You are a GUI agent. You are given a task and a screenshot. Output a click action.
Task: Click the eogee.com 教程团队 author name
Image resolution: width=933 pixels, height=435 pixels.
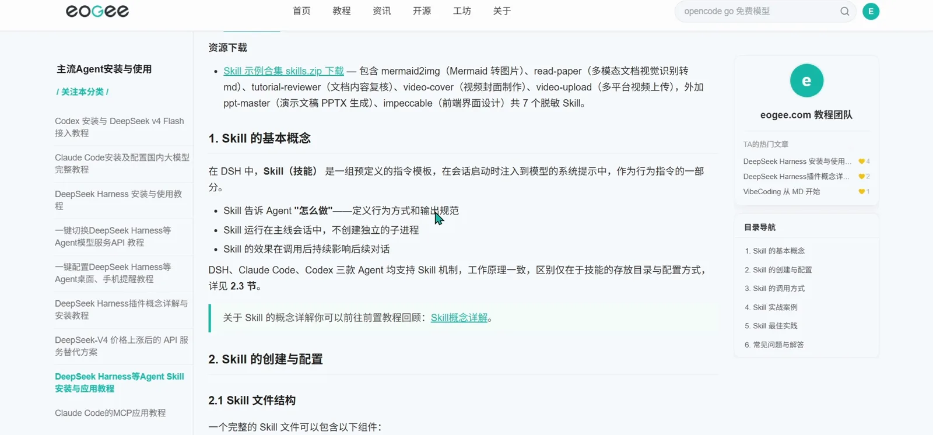[x=806, y=115]
